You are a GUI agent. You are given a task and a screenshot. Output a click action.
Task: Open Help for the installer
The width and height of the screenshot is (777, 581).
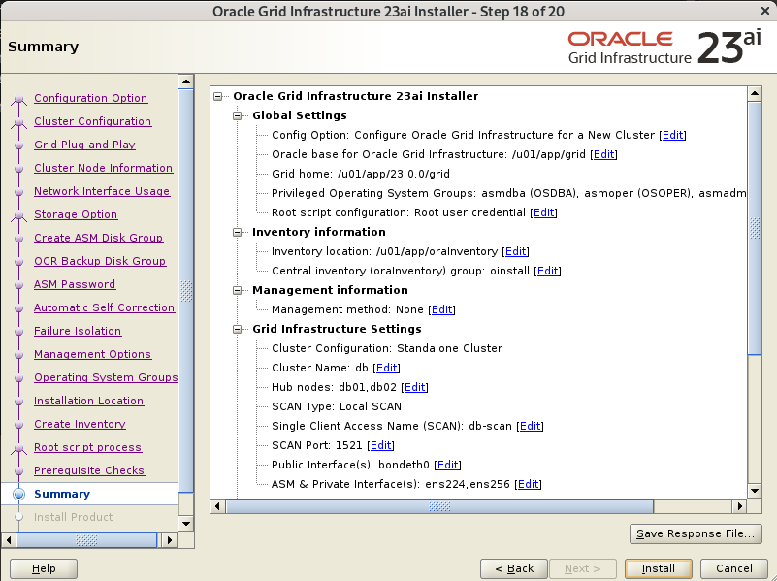coord(44,568)
